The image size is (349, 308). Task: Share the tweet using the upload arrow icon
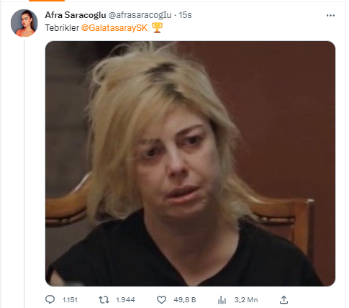[284, 299]
